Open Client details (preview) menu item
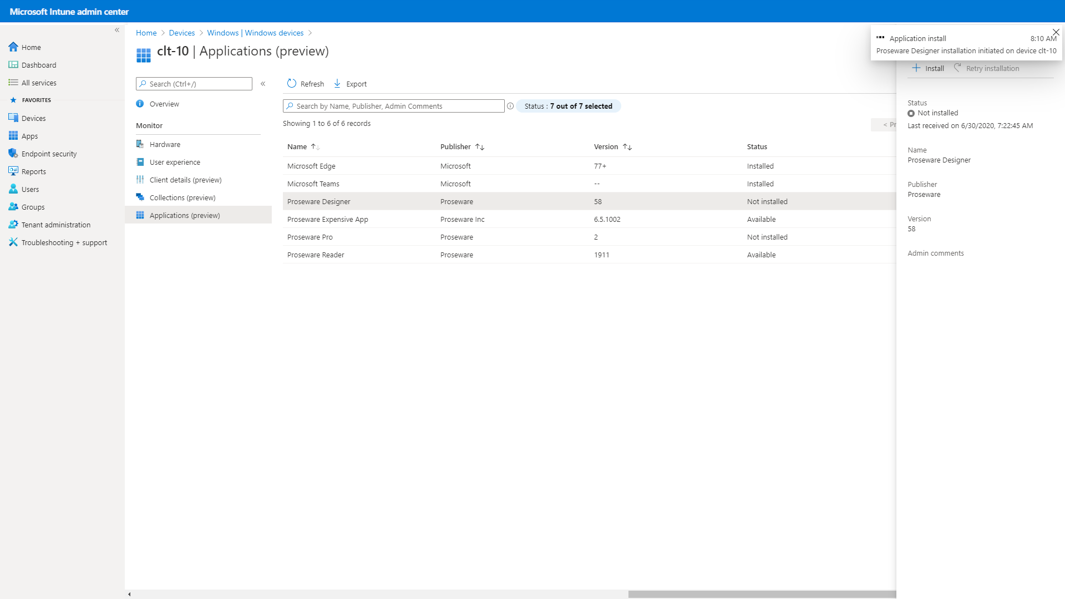1065x599 pixels. coord(185,180)
